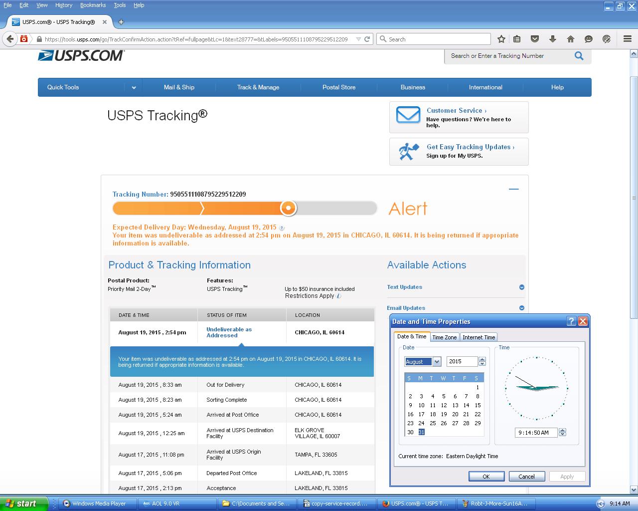638x511 pixels.
Task: Click the smiley chat icon in toolbar
Action: tap(589, 39)
